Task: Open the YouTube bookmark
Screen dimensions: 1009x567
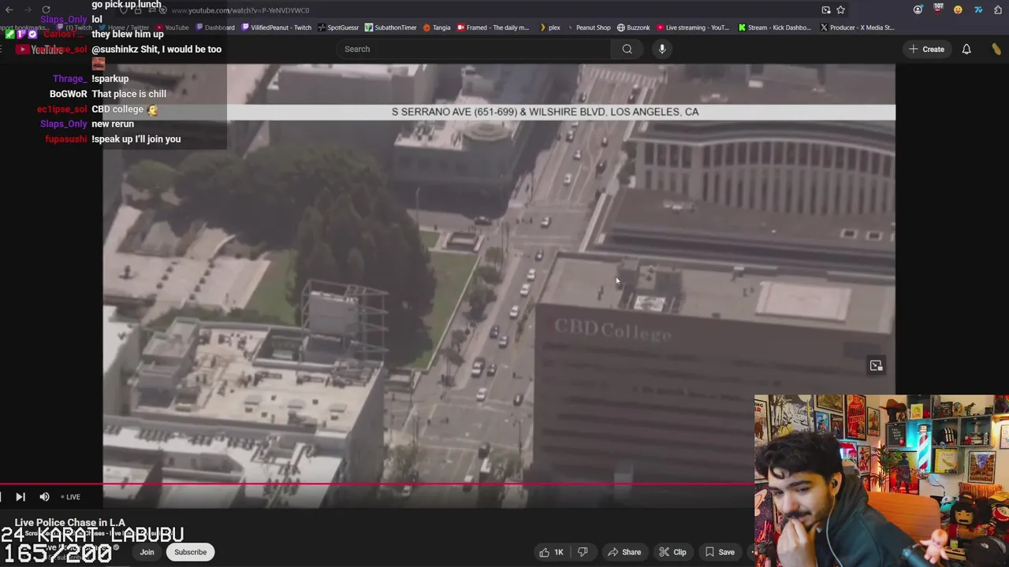Action: pyautogui.click(x=172, y=28)
